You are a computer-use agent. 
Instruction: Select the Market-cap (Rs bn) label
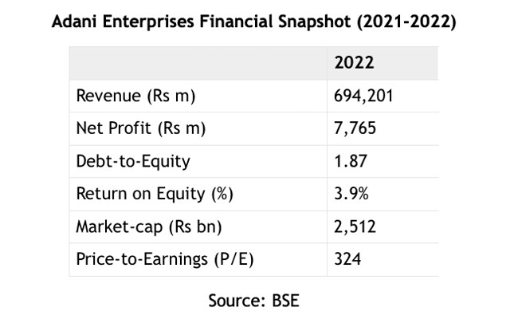[x=148, y=227]
